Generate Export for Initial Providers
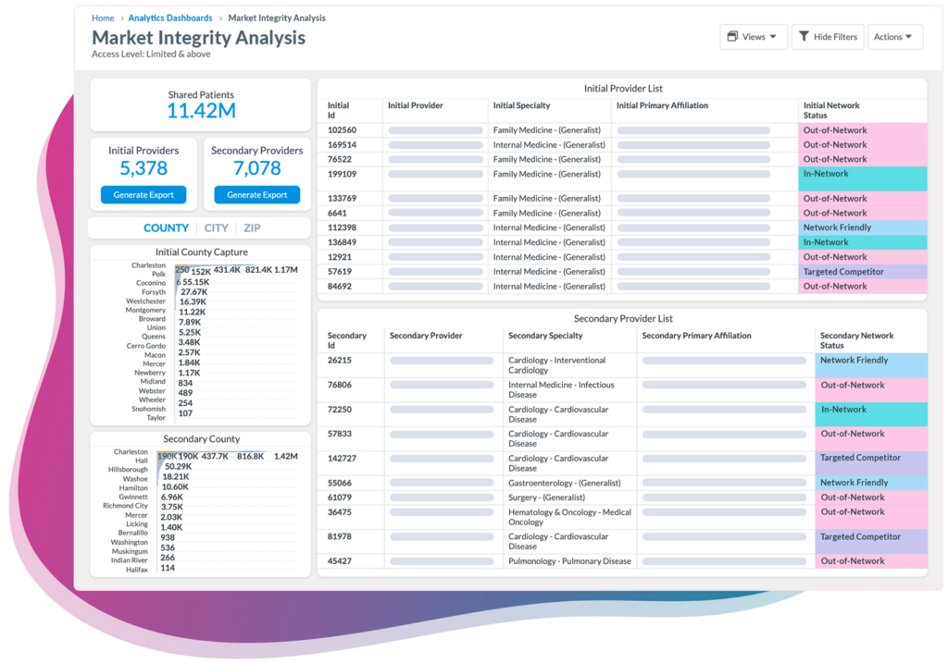The height and width of the screenshot is (663, 948). pyautogui.click(x=143, y=194)
